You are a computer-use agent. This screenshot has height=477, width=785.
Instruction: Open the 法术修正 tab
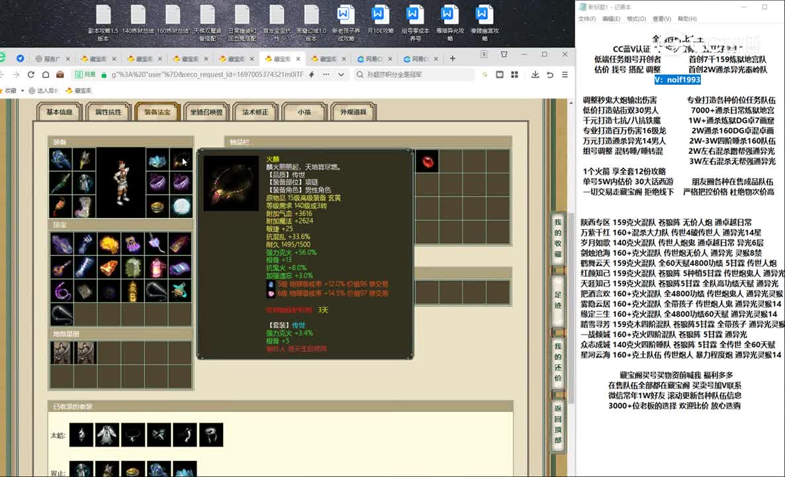255,112
